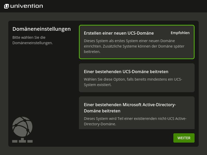The height and width of the screenshot is (155, 207).
Task: Click the "Erstellen einer neuen UCS-Domäne" title link
Action: (x=119, y=33)
